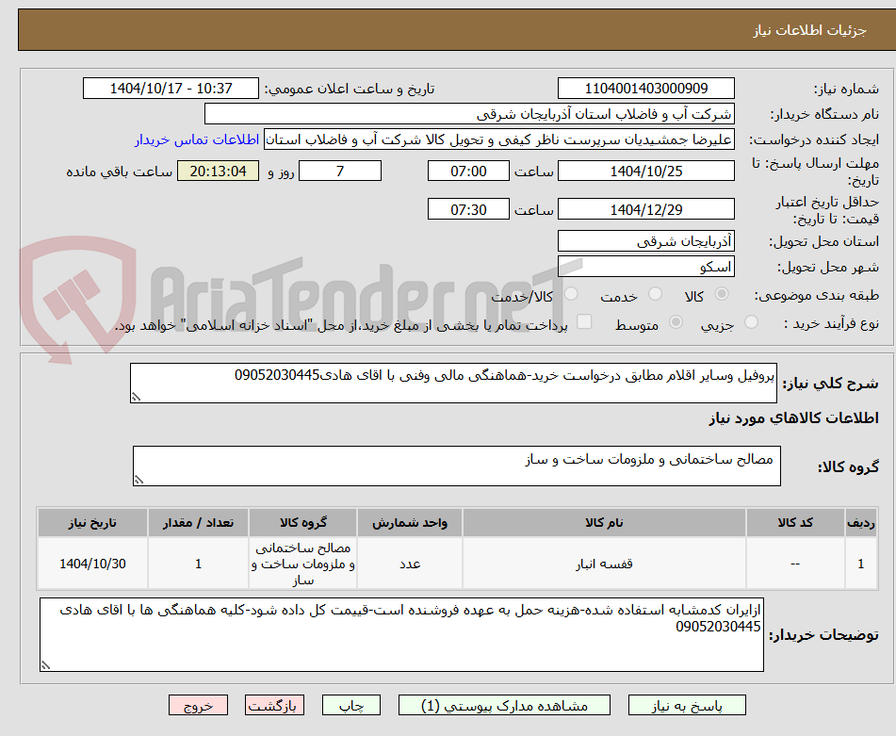
Task: Click the توضیحات خریدار text area
Action: (x=401, y=634)
